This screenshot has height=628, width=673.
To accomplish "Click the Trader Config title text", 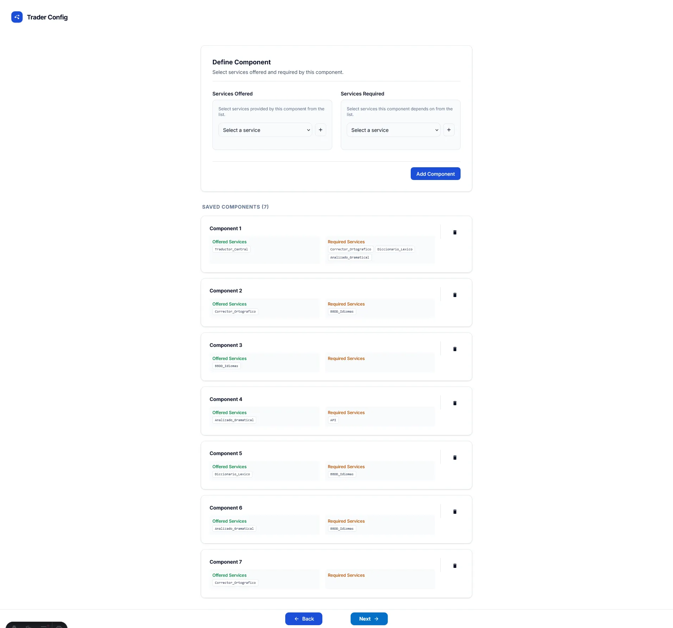I will (x=47, y=17).
